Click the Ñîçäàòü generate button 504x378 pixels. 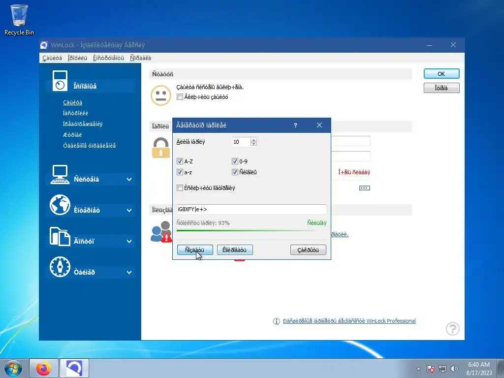(195, 250)
